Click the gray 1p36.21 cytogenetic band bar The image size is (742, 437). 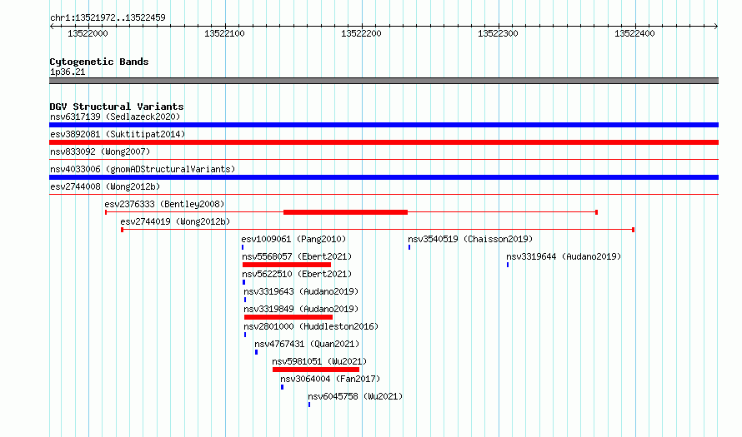pos(384,81)
